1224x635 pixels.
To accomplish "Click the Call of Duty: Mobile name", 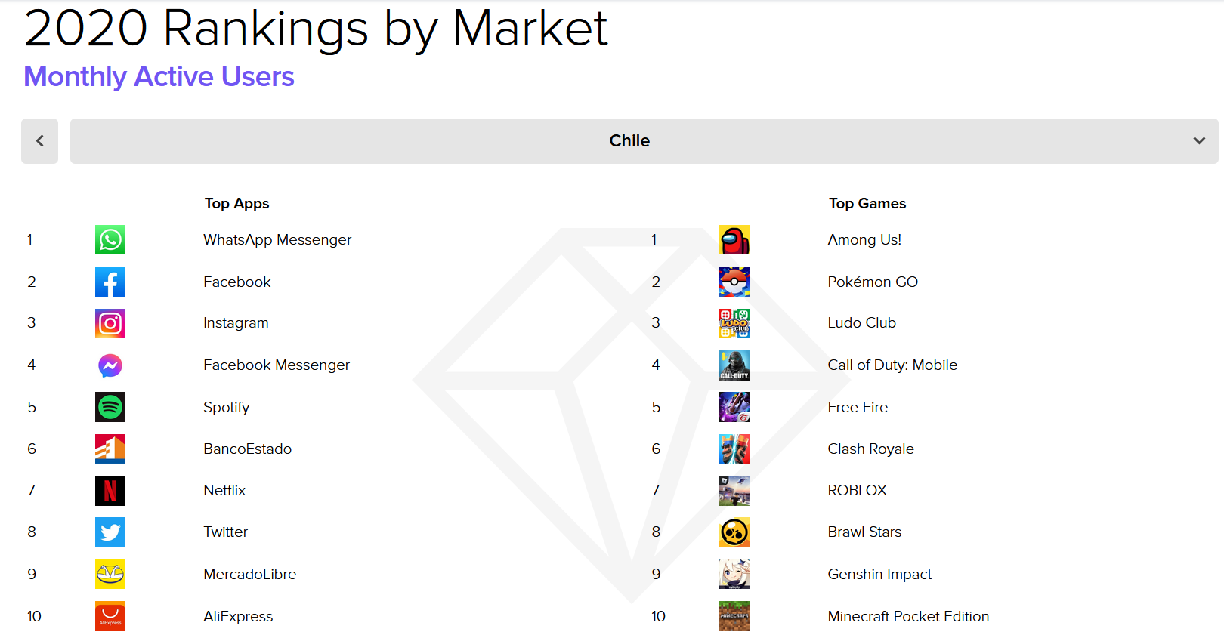I will point(892,365).
